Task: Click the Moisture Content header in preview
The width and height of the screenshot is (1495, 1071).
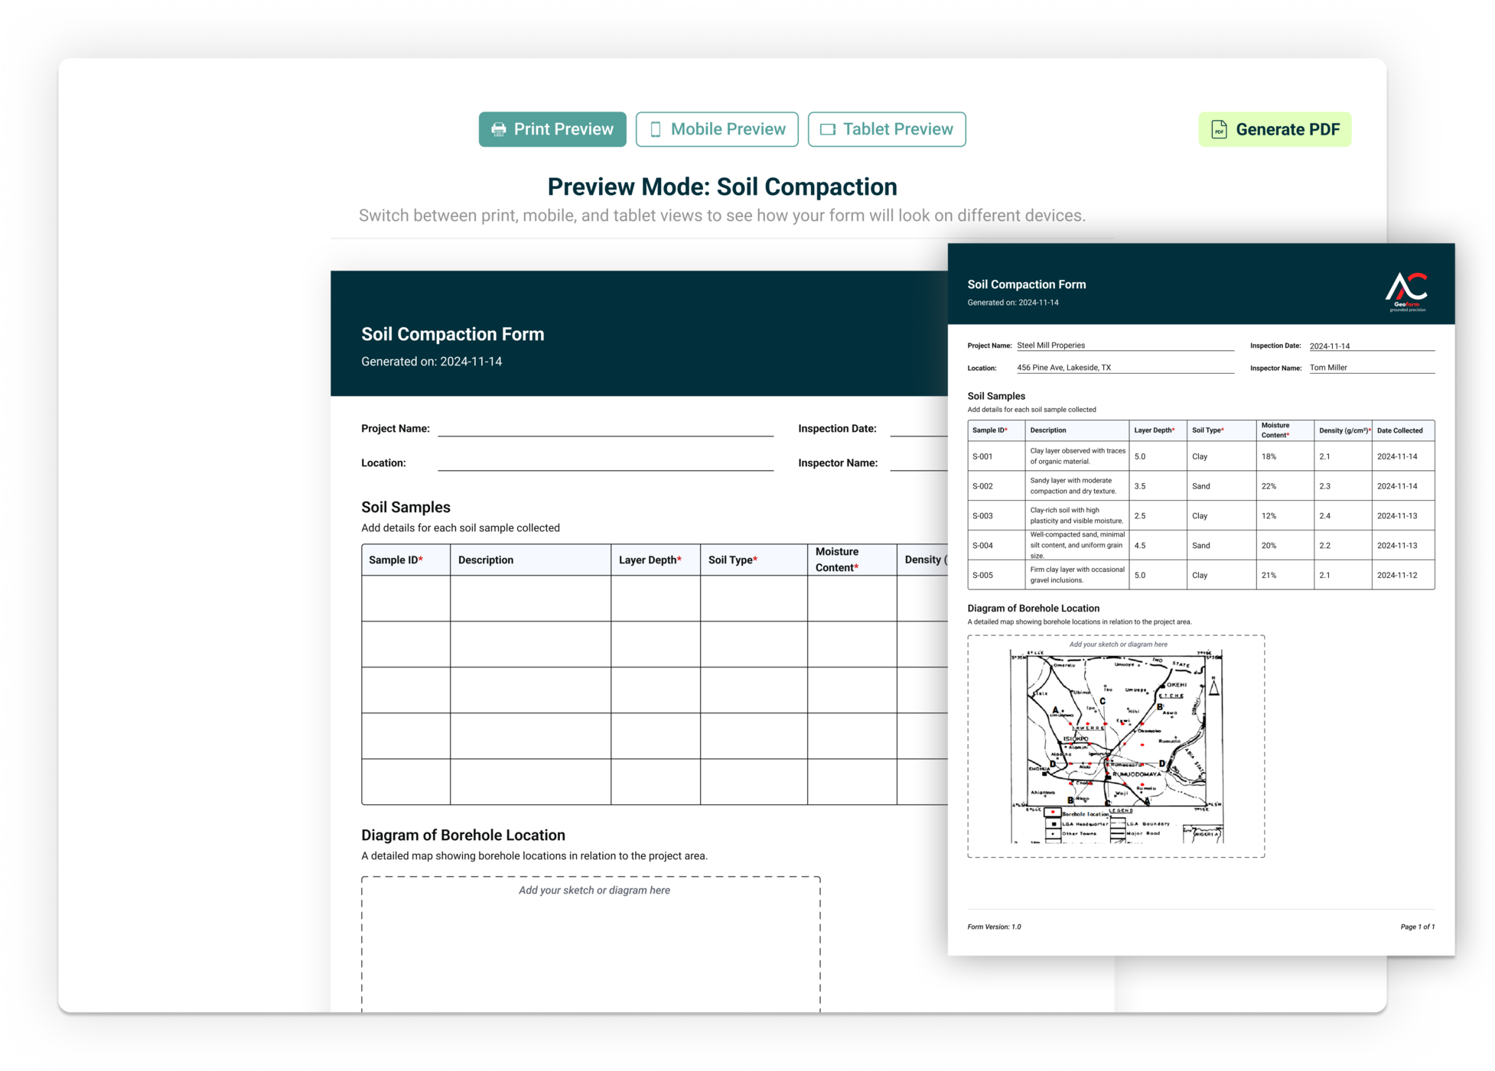Action: [852, 560]
